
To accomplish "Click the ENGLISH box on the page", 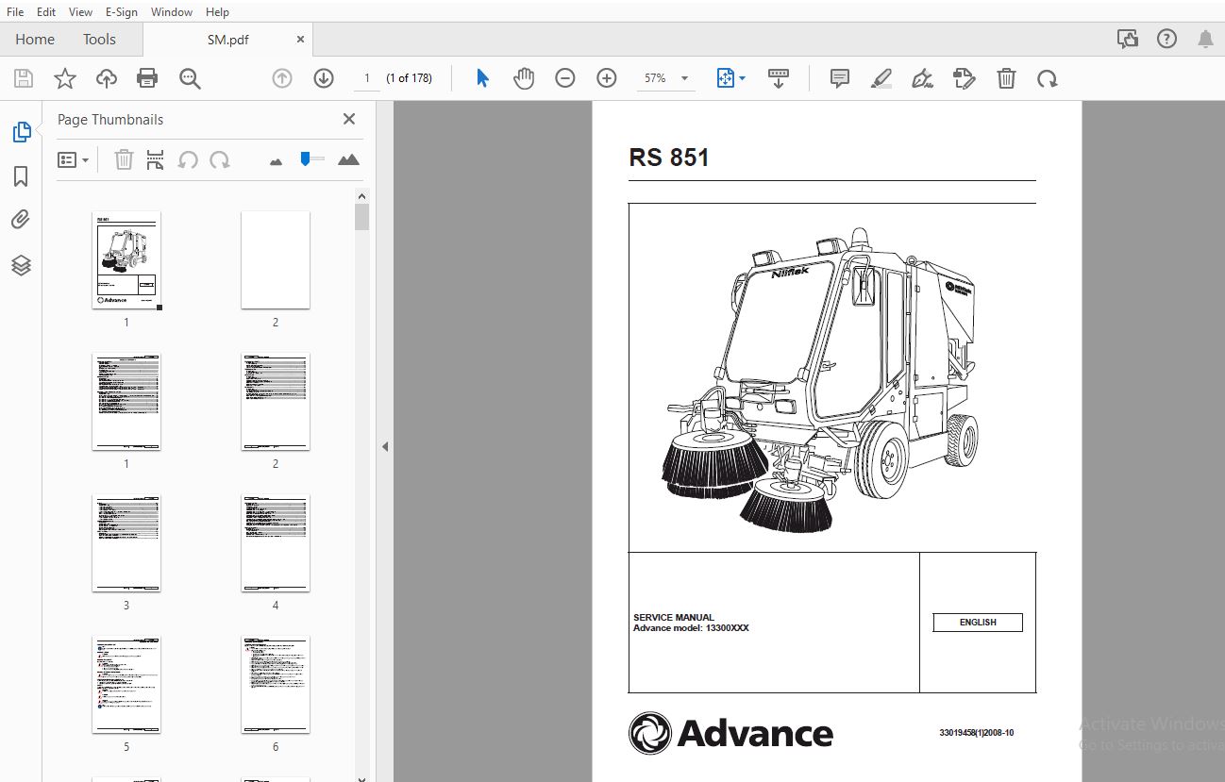I will click(978, 623).
